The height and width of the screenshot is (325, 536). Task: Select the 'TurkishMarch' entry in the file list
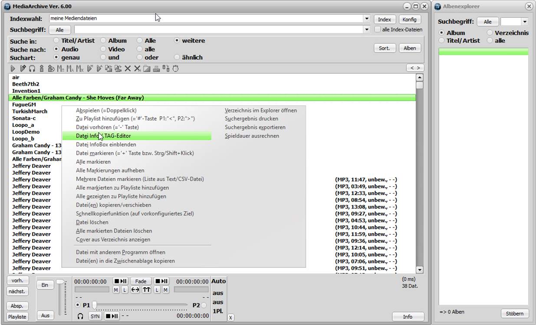coord(30,111)
